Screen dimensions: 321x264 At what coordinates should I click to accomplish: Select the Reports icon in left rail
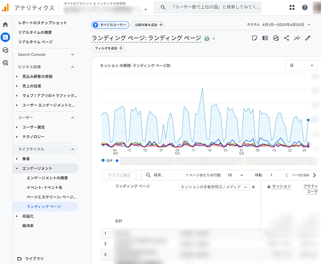point(5,37)
